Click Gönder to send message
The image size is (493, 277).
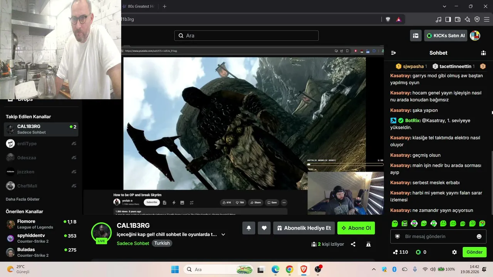[x=475, y=252]
